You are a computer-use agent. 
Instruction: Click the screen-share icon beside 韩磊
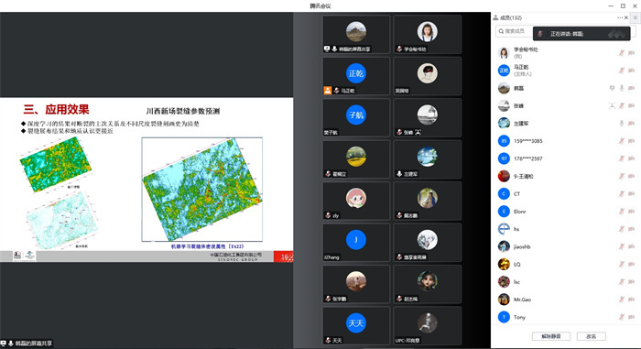(x=612, y=88)
